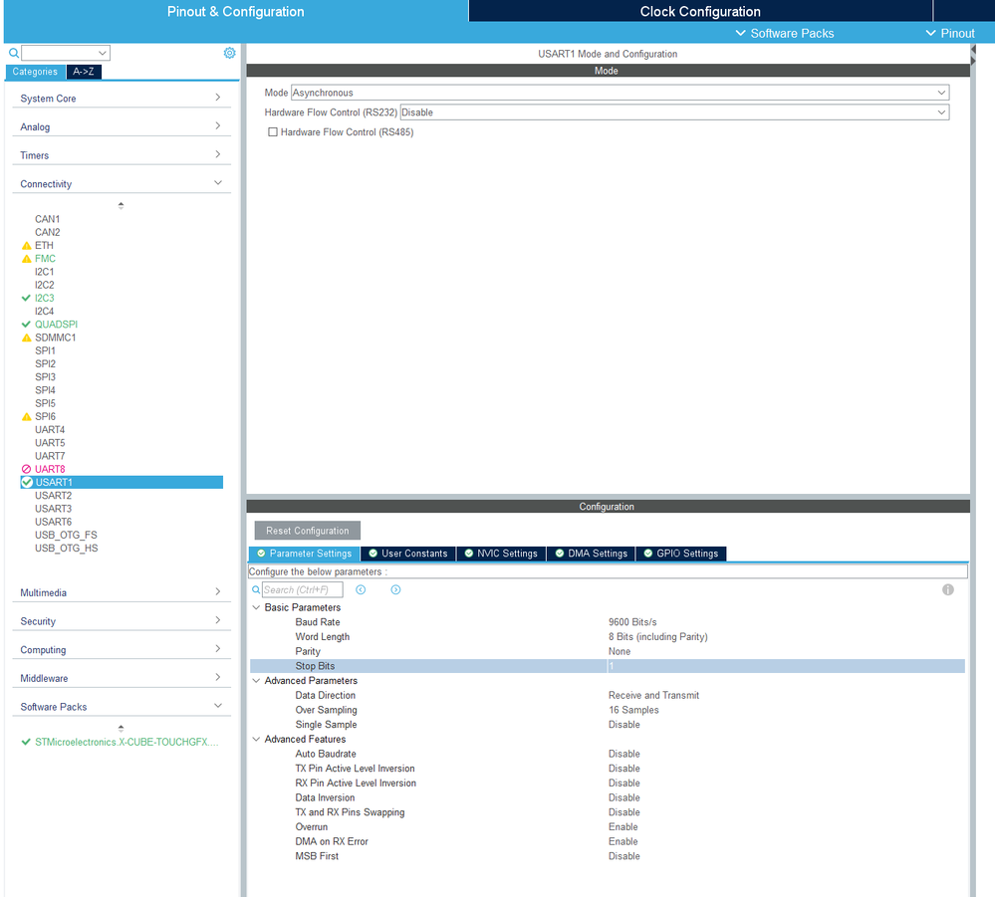Image resolution: width=995 pixels, height=897 pixels.
Task: Click in the parameter Search field
Action: (x=302, y=590)
